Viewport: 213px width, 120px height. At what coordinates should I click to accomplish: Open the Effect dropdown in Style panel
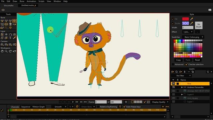[188, 32]
